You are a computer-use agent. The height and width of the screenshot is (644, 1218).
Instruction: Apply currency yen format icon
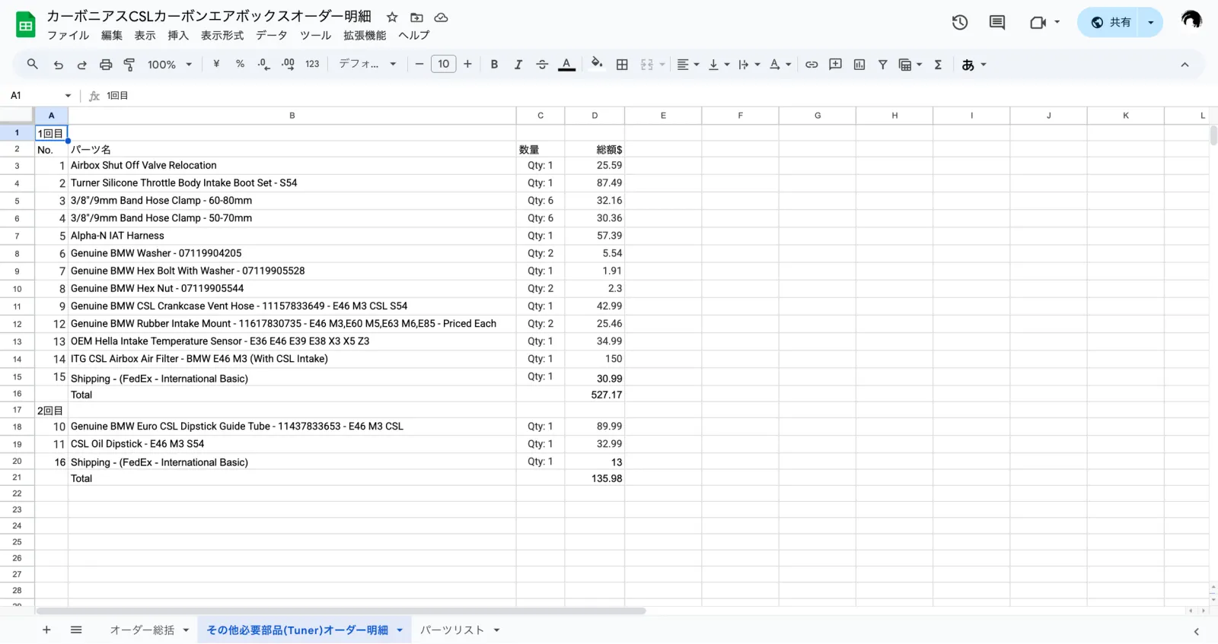point(216,65)
